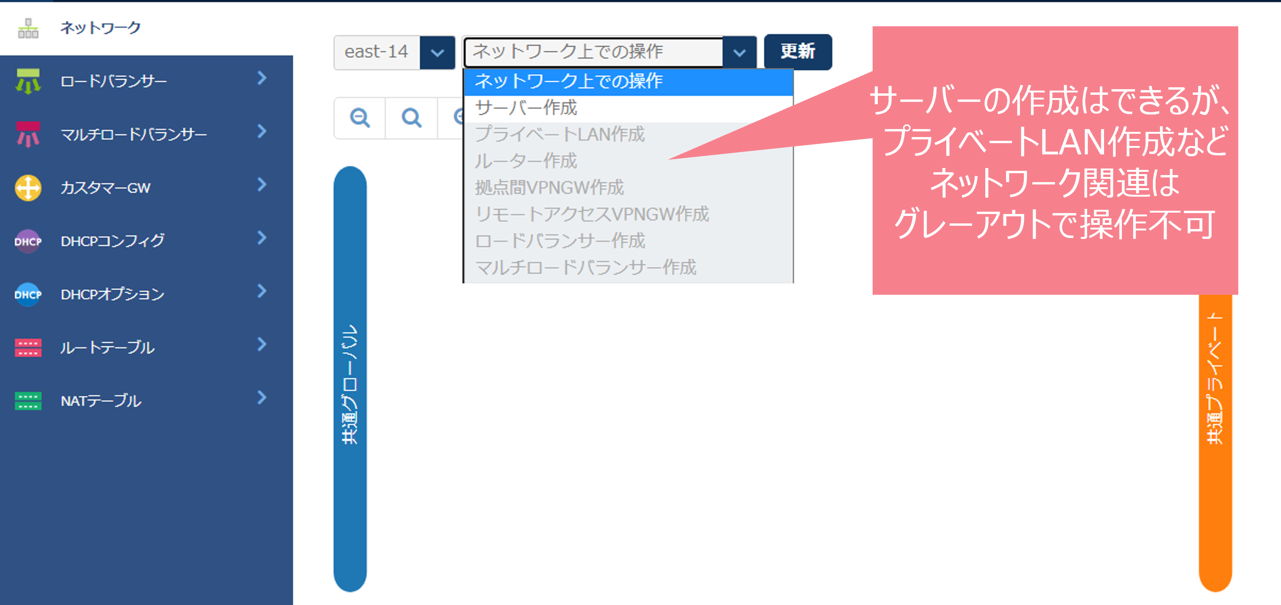The height and width of the screenshot is (605, 1281).
Task: Expand the ロードバランサー chevron
Action: tap(262, 78)
